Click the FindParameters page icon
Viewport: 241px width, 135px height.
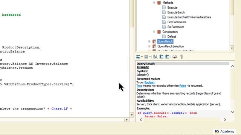point(164,22)
